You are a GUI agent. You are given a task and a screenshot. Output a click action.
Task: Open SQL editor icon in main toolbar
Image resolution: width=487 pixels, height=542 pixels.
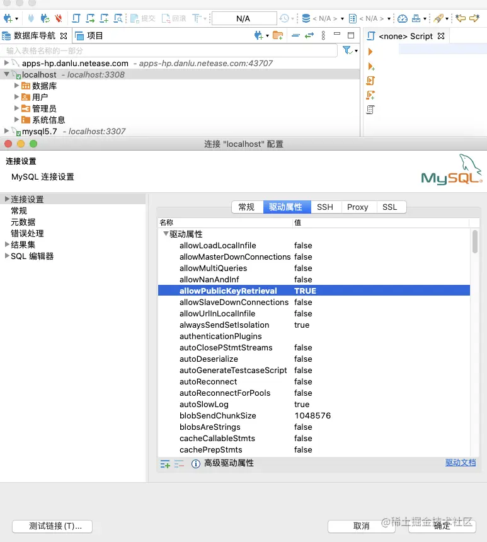pos(76,18)
